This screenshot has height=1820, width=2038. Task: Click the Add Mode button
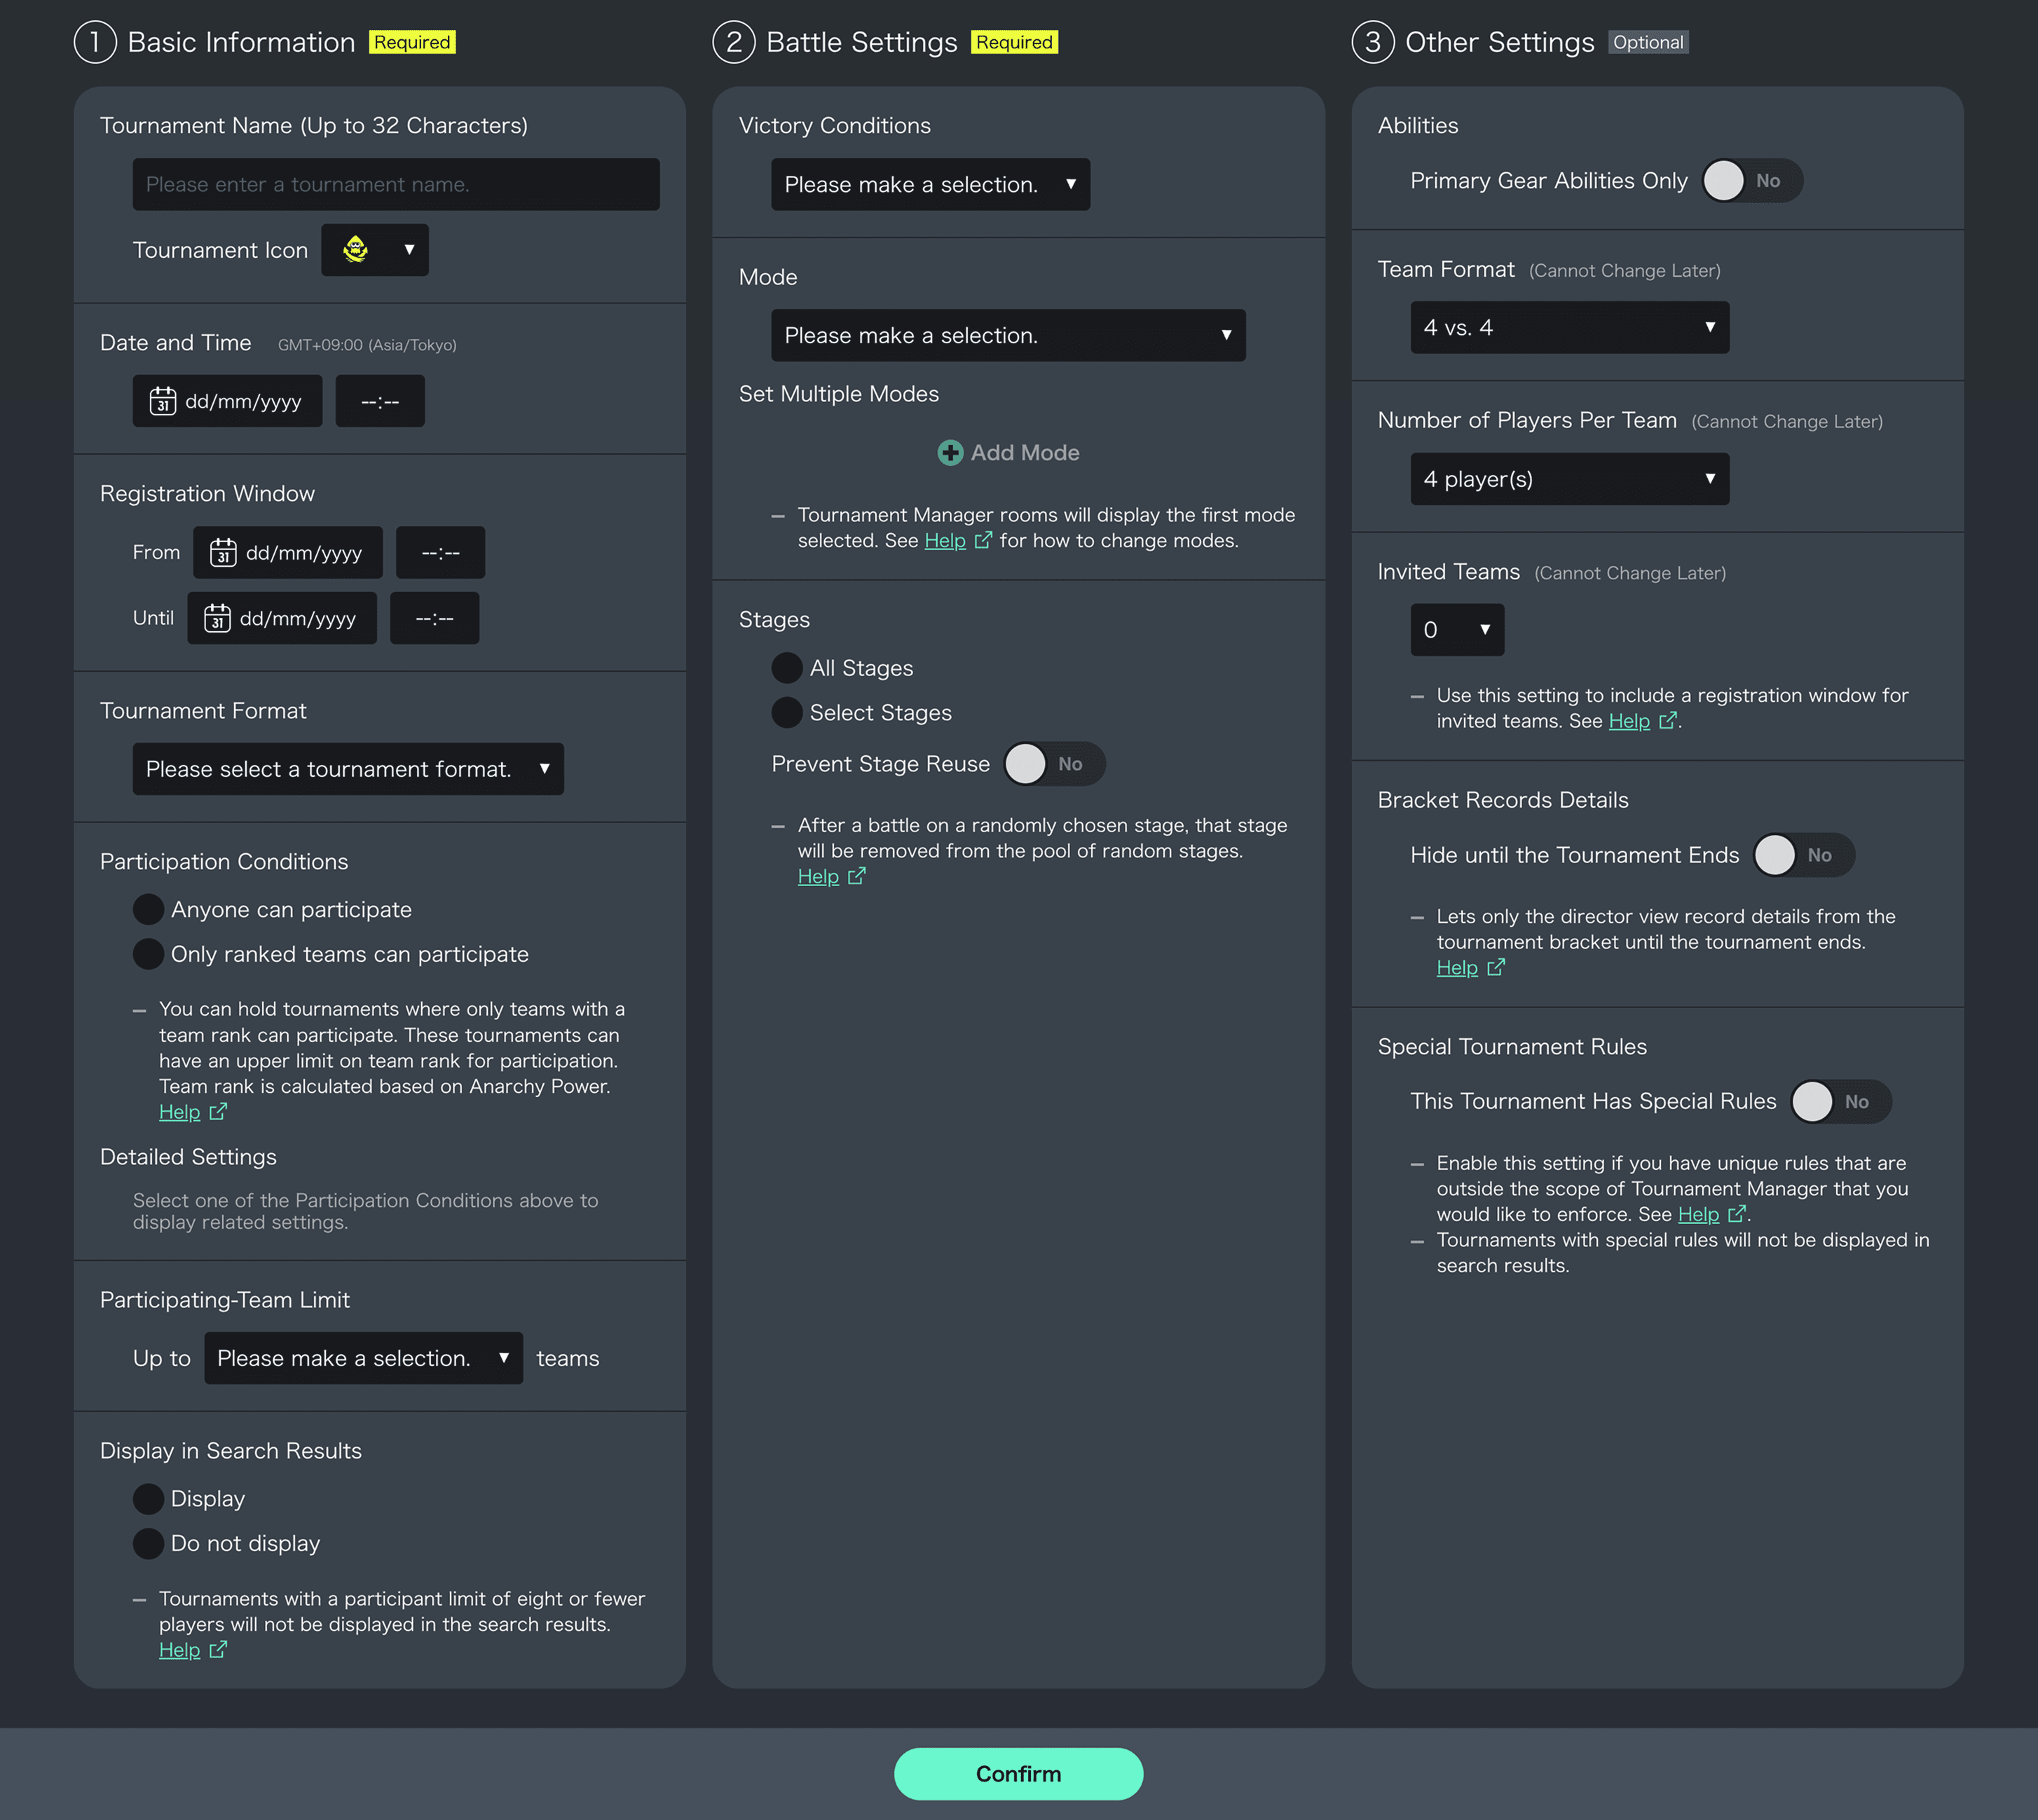[x=1008, y=453]
